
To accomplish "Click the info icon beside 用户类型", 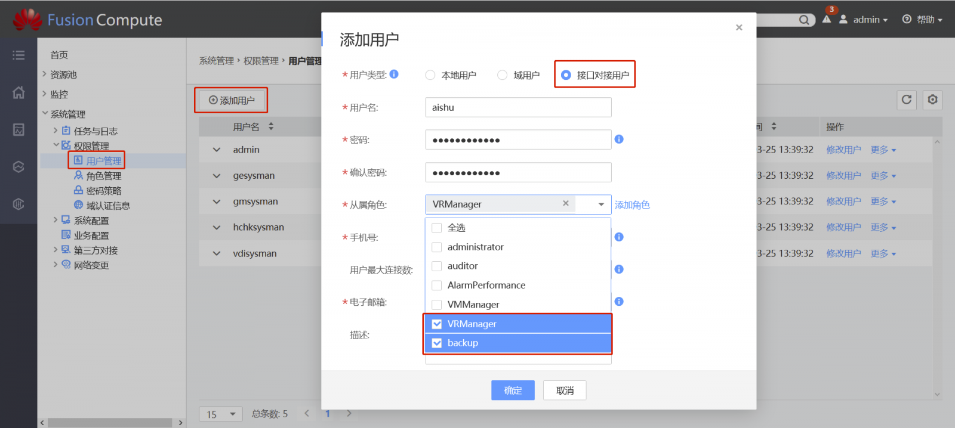I will [394, 75].
